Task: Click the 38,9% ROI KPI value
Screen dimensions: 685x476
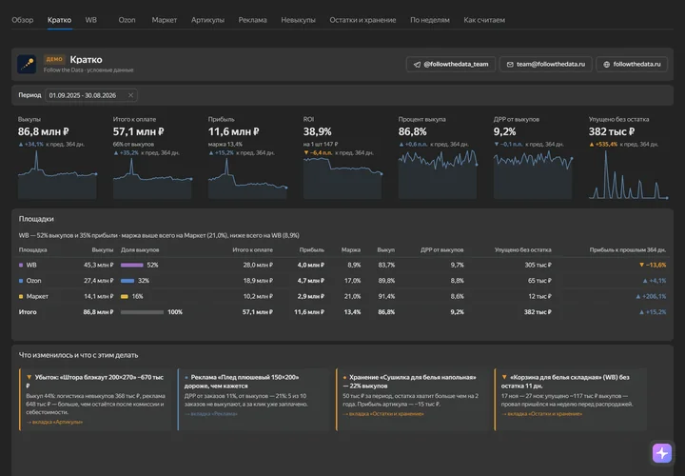Action: [317, 131]
